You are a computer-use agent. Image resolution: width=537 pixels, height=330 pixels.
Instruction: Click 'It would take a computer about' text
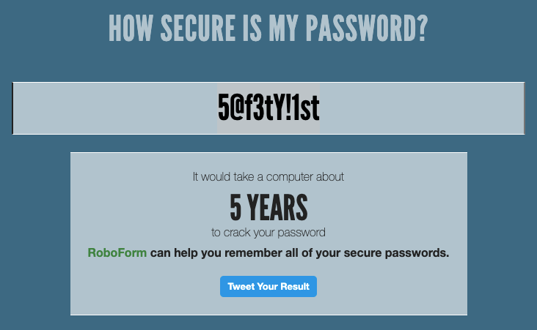coord(268,176)
